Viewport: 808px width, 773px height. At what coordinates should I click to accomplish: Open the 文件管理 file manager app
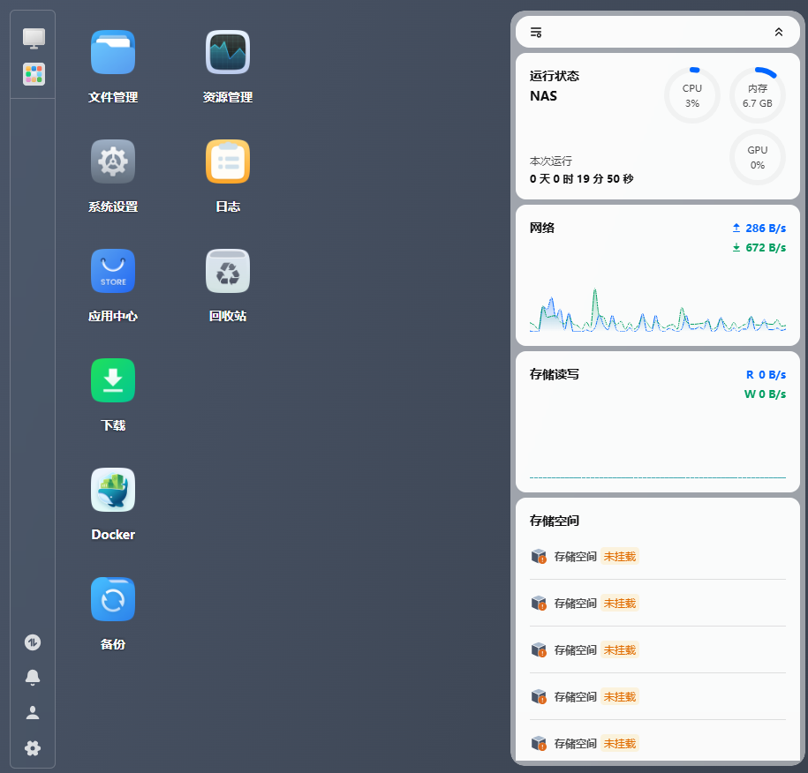[113, 53]
